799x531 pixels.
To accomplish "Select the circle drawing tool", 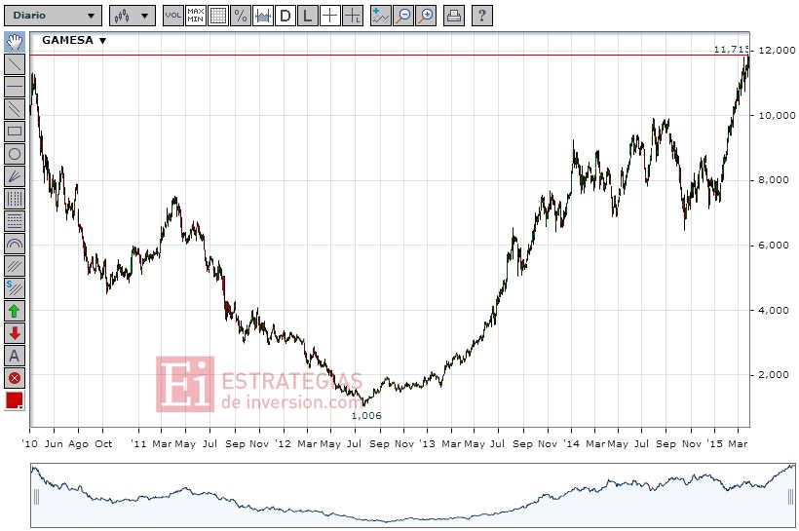I will click(x=15, y=154).
